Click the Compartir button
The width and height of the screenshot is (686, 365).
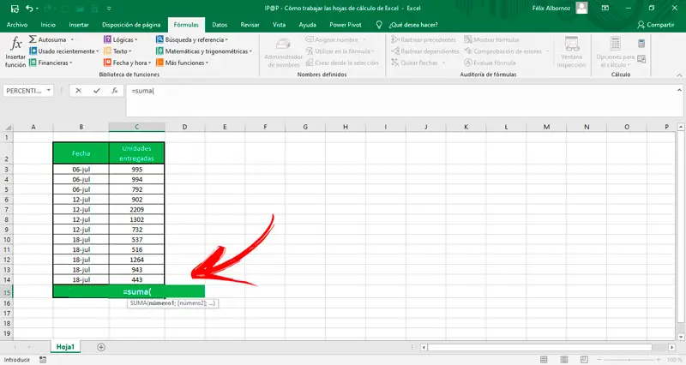point(655,25)
